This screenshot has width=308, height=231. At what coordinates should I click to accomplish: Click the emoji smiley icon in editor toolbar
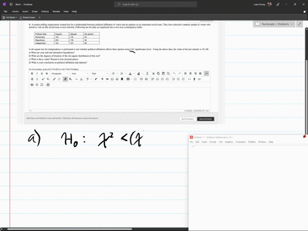coord(117,79)
